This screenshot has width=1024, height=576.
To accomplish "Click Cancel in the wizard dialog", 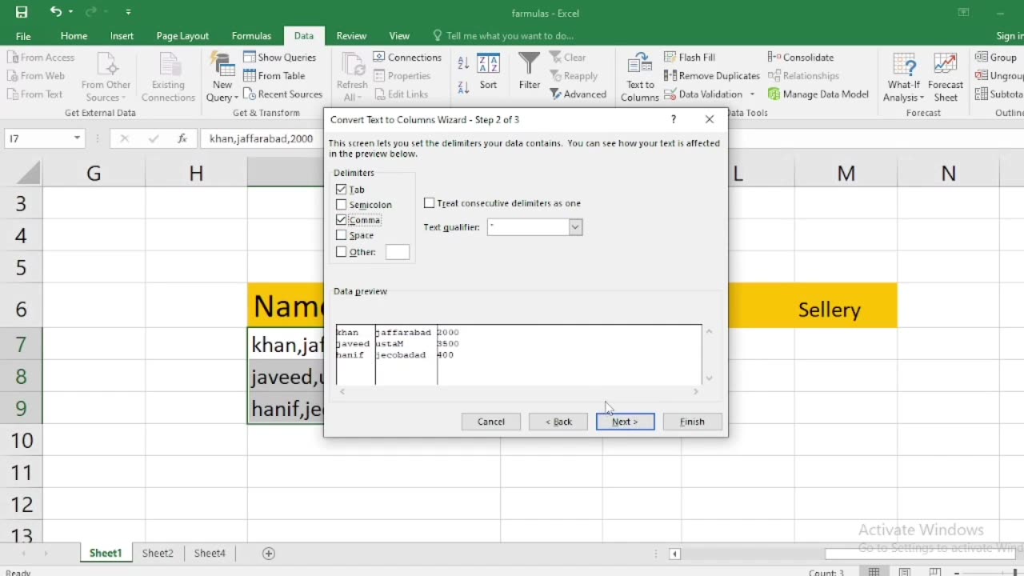I will pos(491,422).
